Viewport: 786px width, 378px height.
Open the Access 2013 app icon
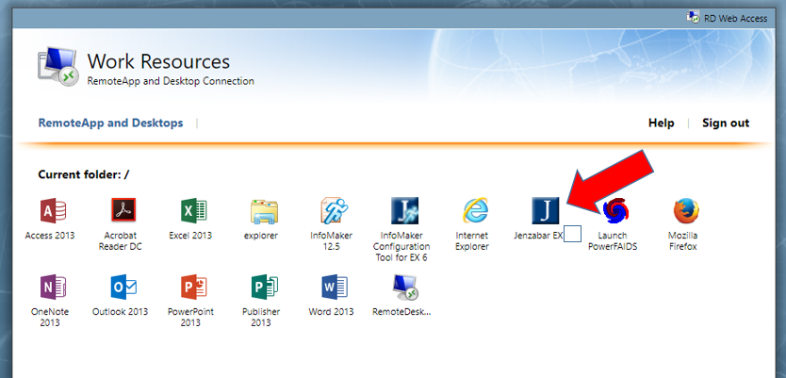tap(50, 210)
